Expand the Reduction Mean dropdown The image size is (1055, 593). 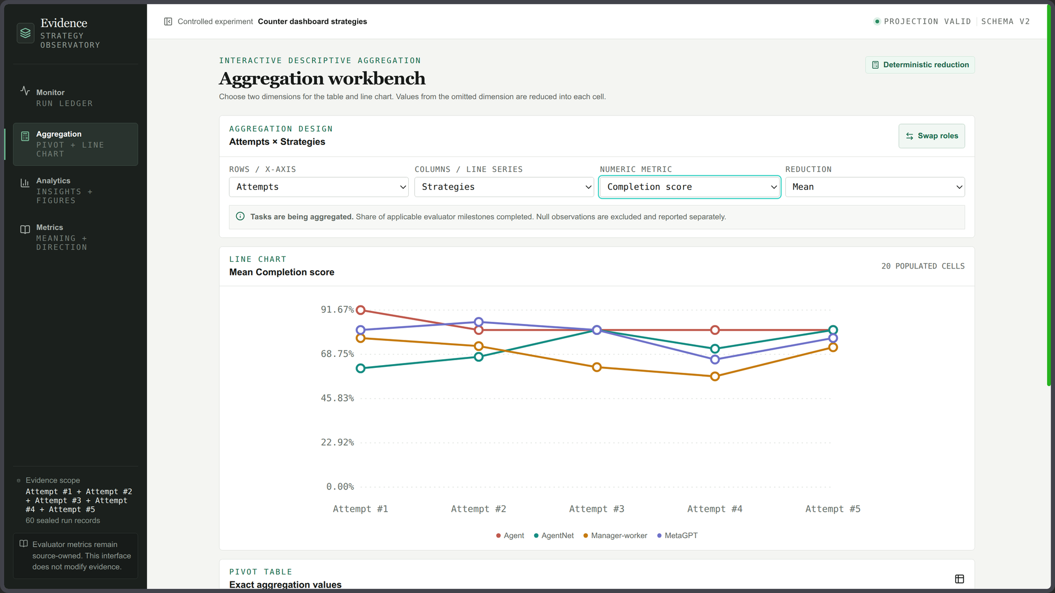[x=875, y=187]
